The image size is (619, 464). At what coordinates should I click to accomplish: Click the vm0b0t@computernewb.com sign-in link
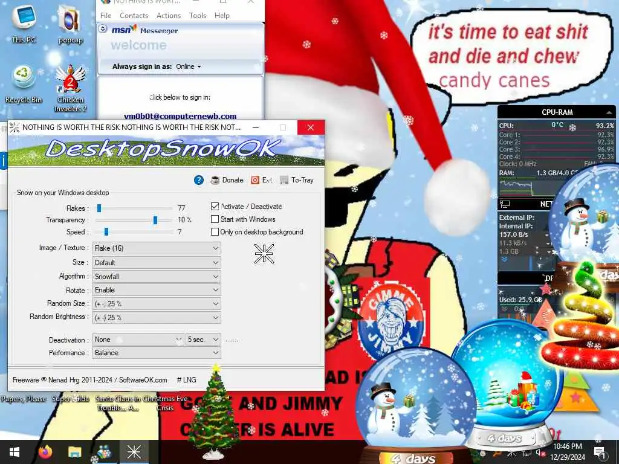point(180,116)
